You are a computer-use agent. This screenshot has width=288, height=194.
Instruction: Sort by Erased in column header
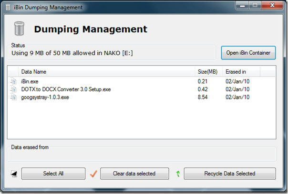242,72
